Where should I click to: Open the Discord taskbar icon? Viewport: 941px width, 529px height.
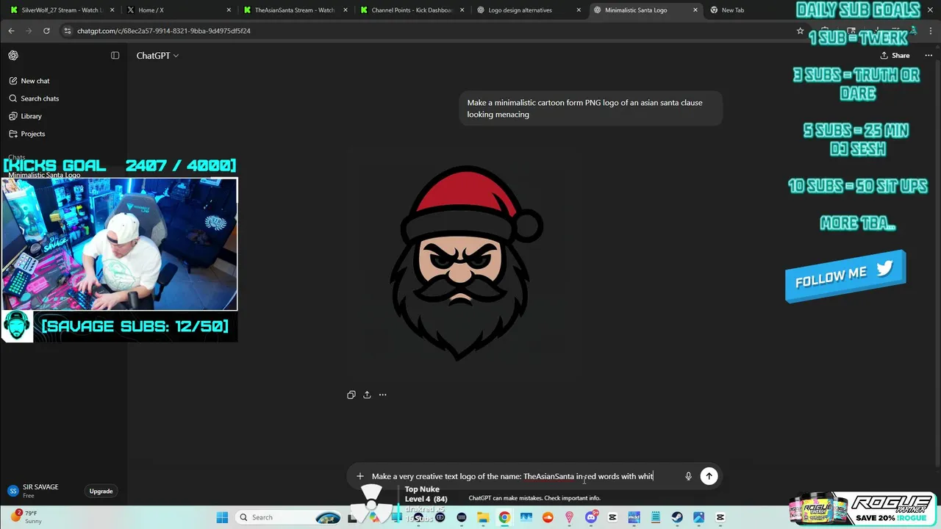pyautogui.click(x=590, y=517)
